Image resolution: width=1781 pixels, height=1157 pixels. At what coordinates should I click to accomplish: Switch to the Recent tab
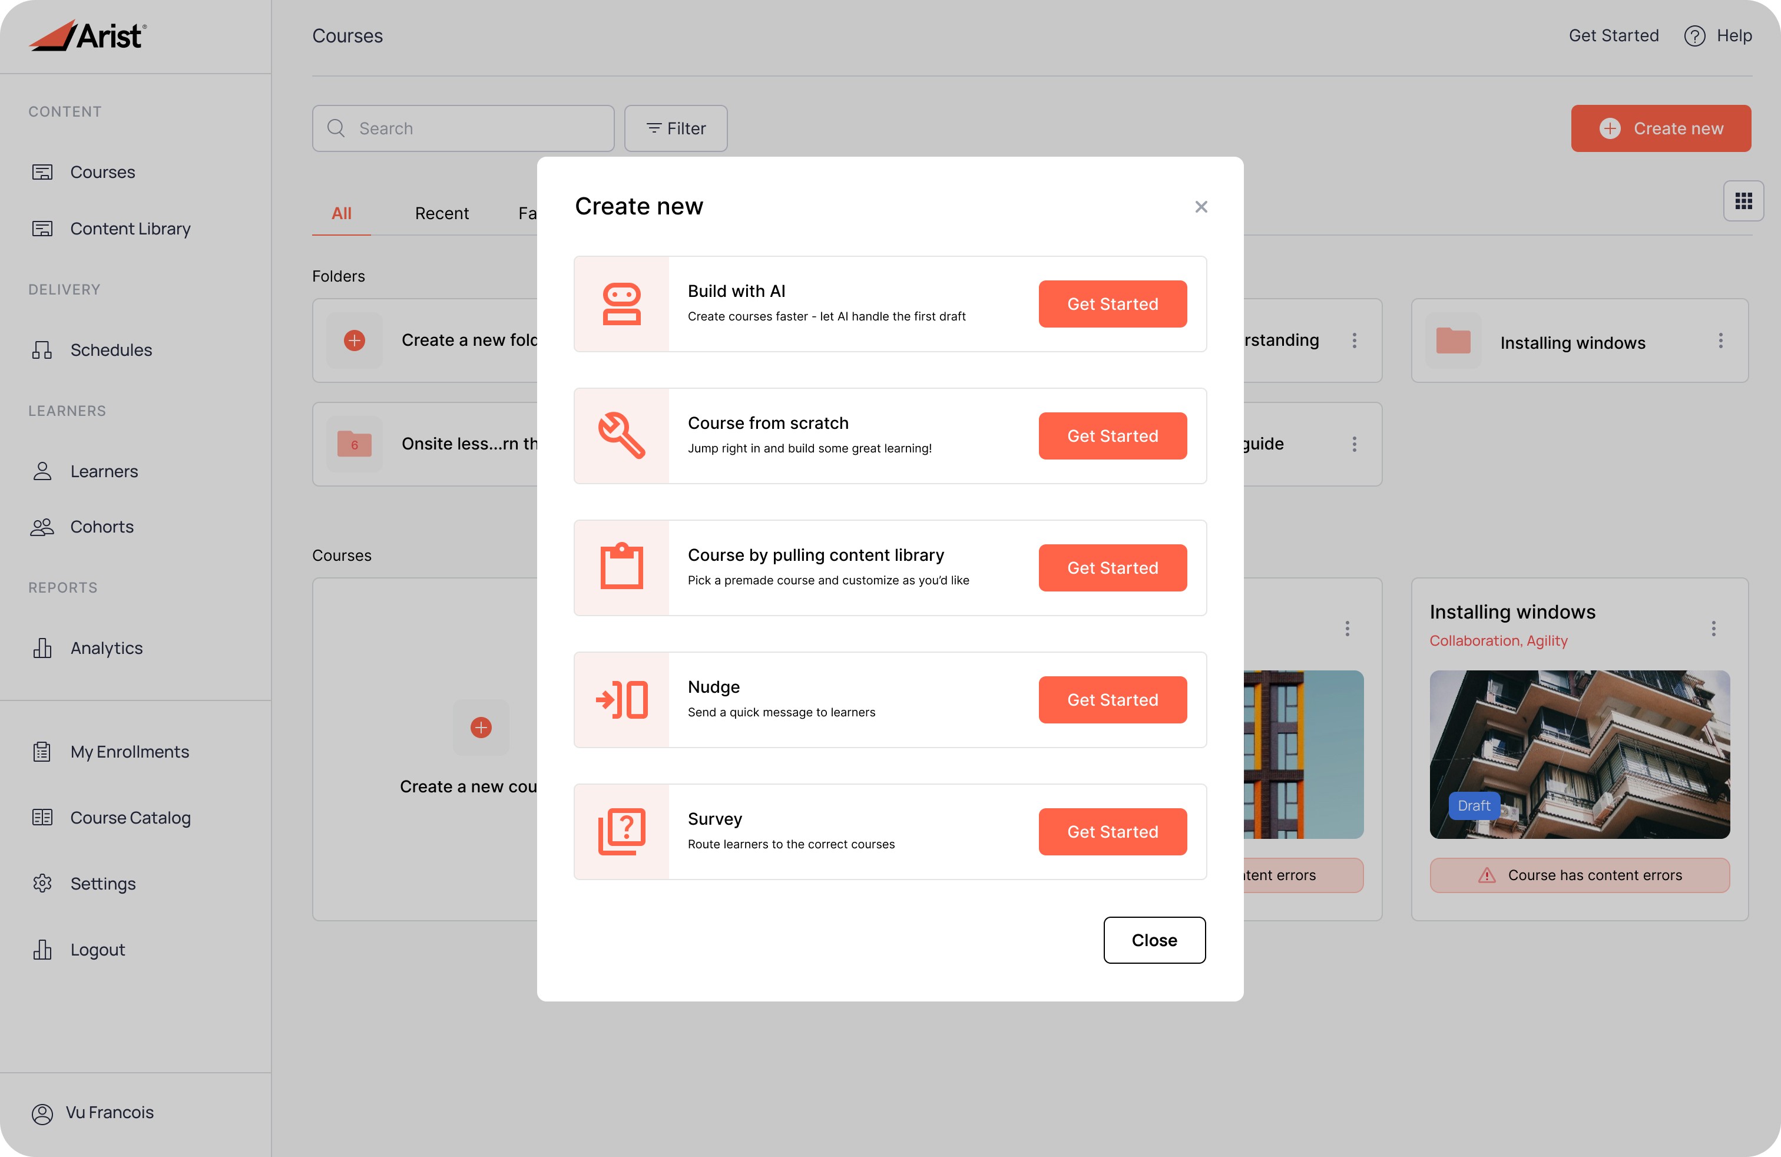pos(442,213)
